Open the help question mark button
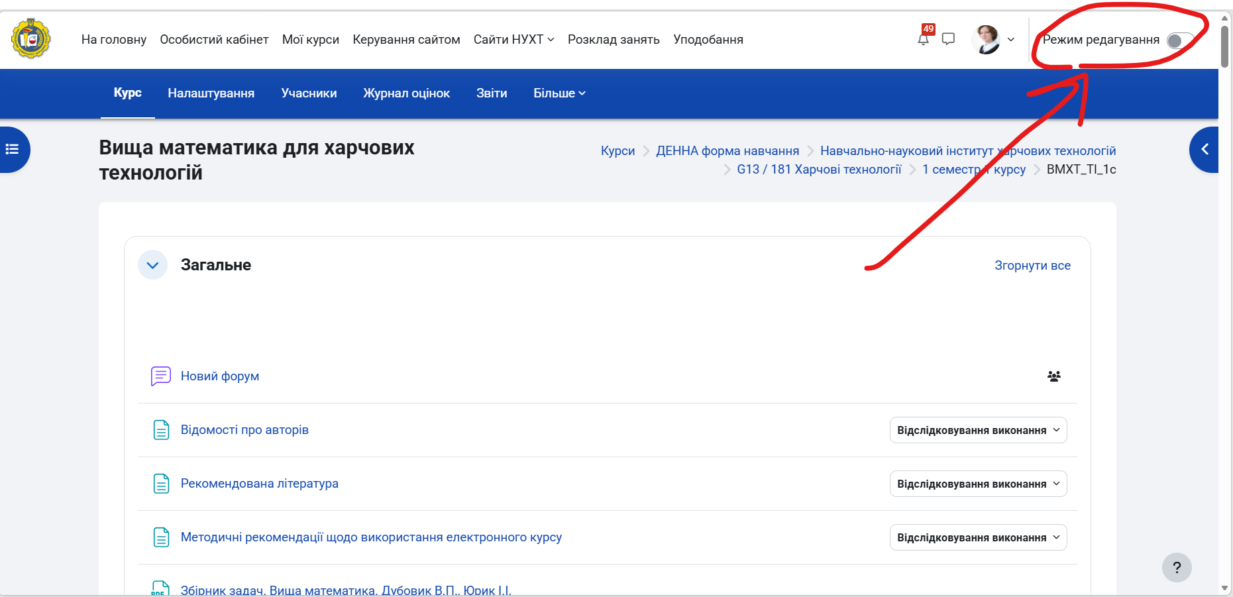Screen dimensions: 1233x597 click(1177, 567)
